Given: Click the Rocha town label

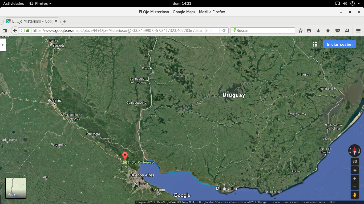Looking at the screenshot, I should click(296, 171).
